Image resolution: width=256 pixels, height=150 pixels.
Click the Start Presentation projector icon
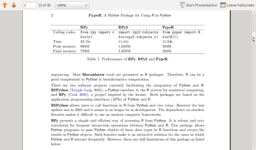(182, 5)
